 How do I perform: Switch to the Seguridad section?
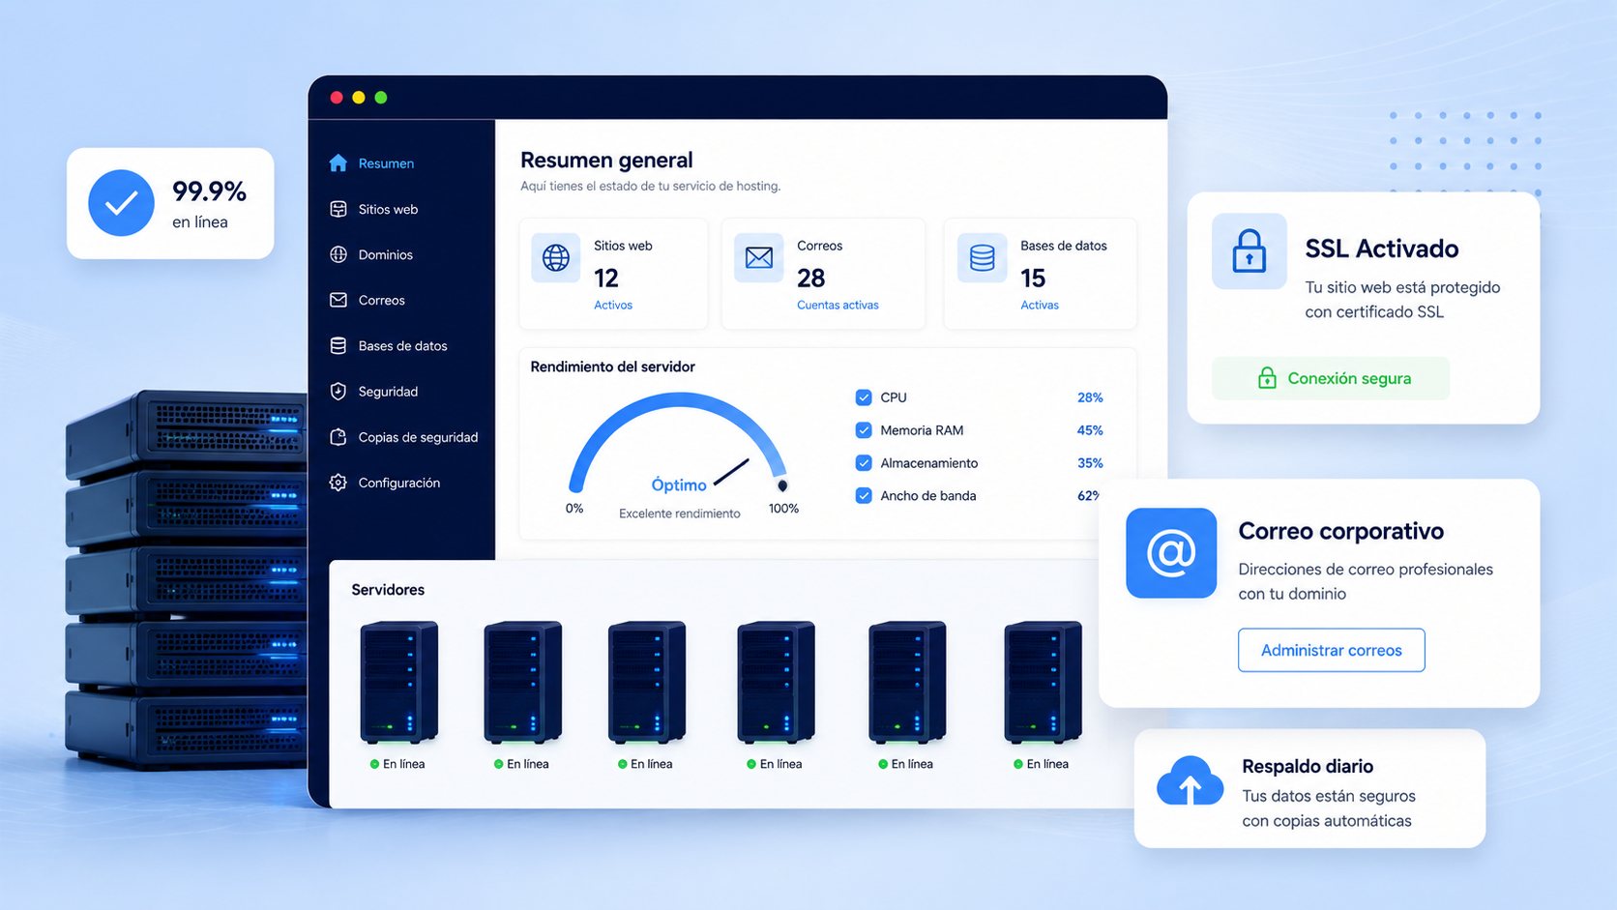[x=388, y=392]
